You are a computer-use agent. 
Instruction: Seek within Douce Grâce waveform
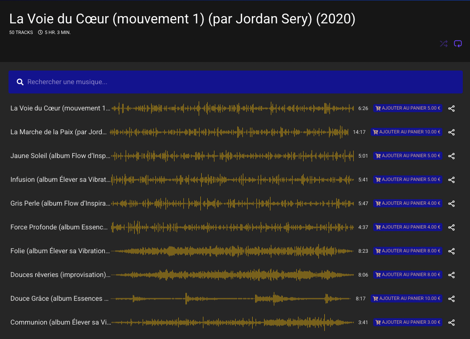point(232,299)
